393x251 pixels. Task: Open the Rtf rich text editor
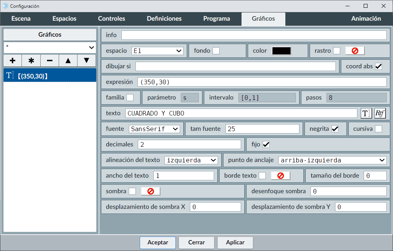coord(380,113)
